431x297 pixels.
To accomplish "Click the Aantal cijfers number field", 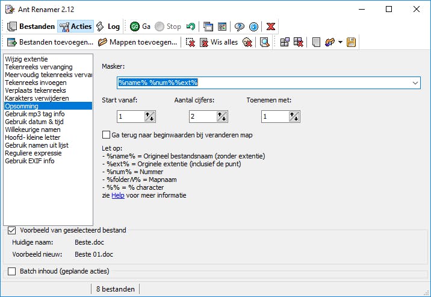I will 203,117.
